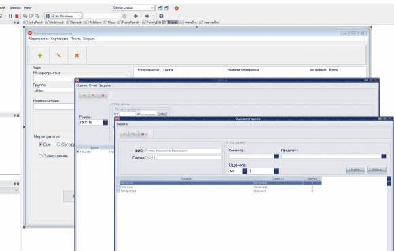Switch to the FamilyEdit tab

click(x=151, y=22)
